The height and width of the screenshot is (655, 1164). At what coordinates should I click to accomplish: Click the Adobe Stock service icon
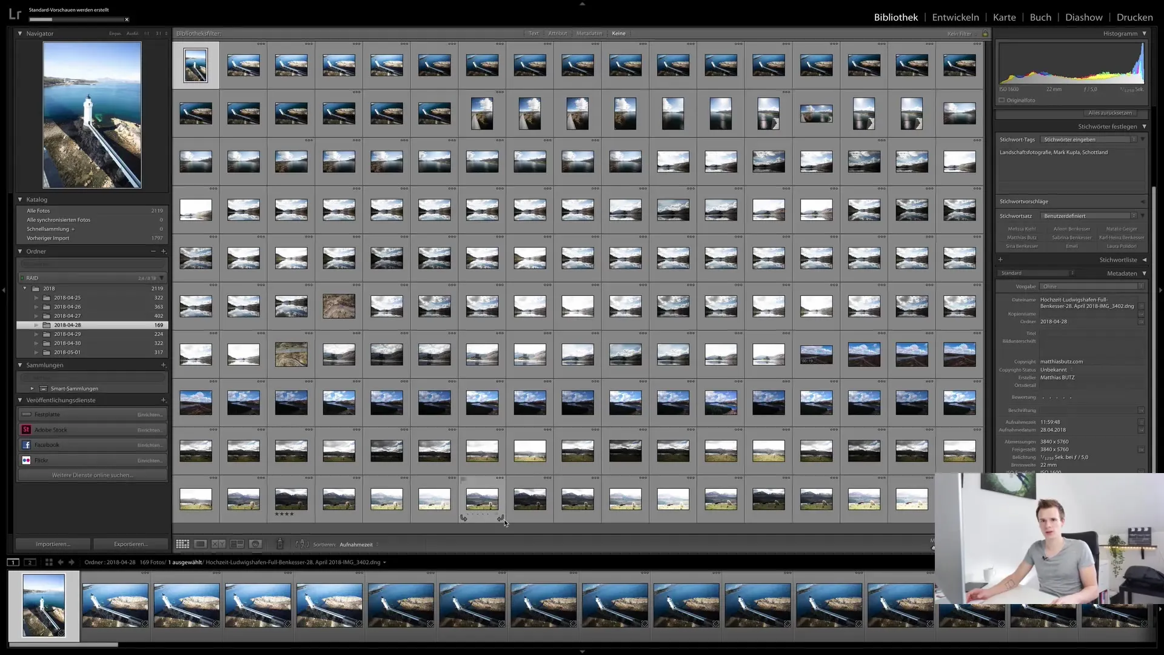coord(26,429)
